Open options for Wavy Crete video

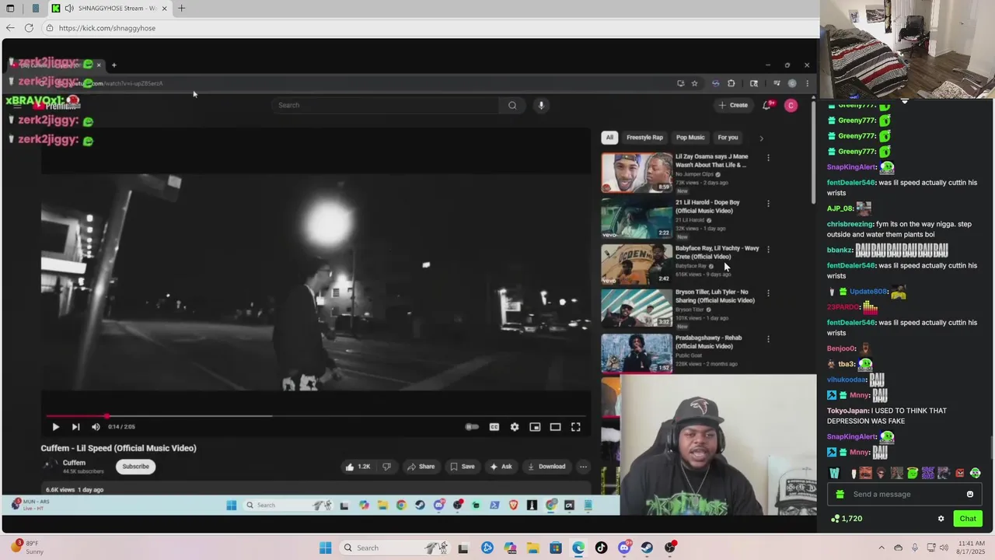(x=768, y=250)
